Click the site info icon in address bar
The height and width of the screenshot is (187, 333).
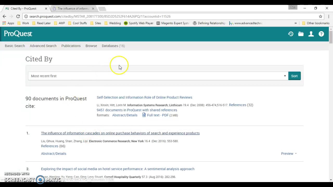coord(26,16)
